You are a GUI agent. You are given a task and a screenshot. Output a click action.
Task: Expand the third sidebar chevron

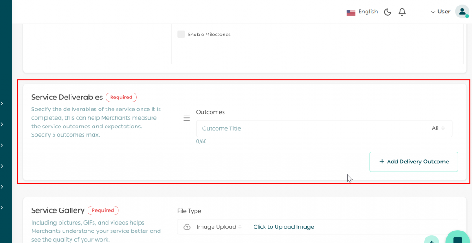tap(2, 145)
